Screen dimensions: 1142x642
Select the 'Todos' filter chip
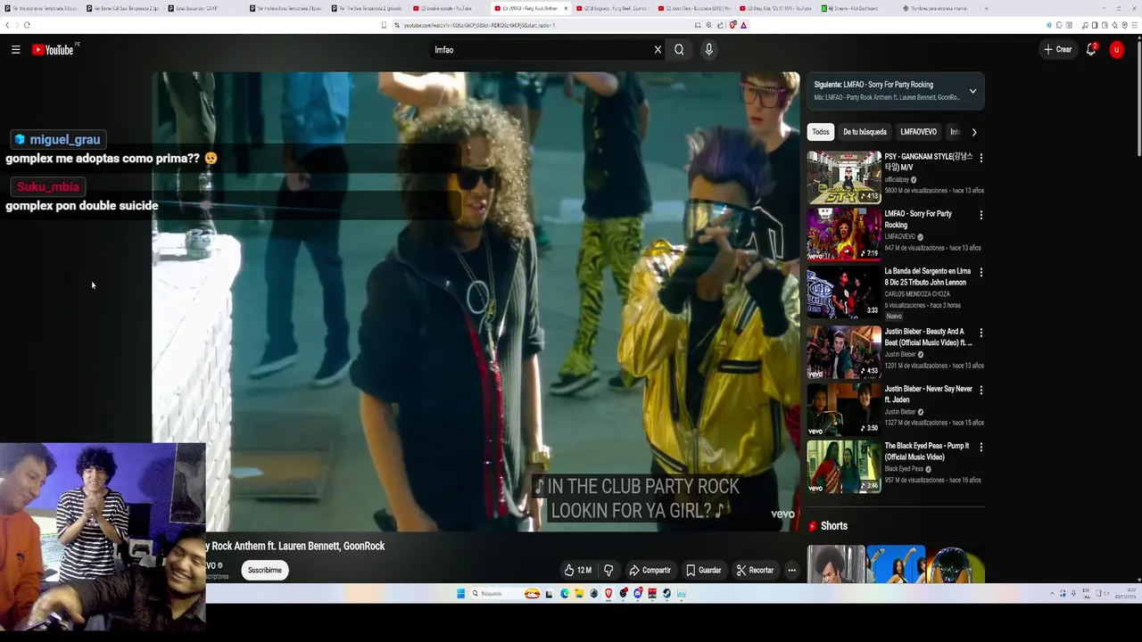click(x=820, y=132)
